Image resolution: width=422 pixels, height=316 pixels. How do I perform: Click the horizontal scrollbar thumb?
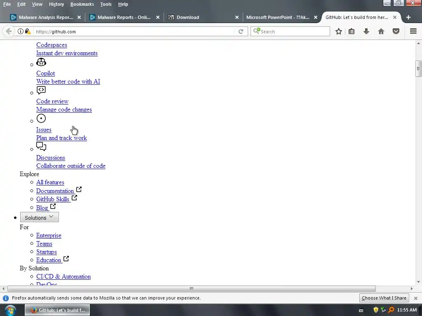pos(191,288)
